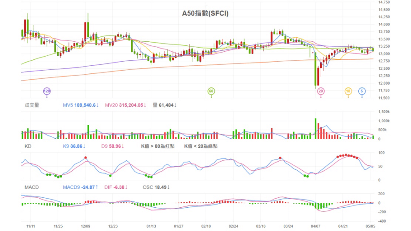Click the DIF -6.38 value

click(x=116, y=187)
